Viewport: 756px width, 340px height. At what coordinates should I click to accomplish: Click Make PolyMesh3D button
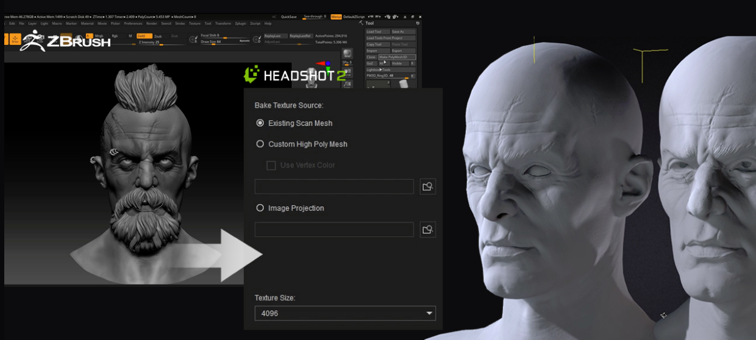[x=398, y=57]
